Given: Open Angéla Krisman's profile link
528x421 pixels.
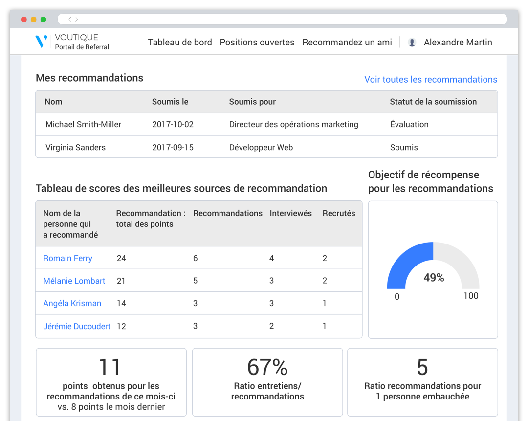Looking at the screenshot, I should point(72,304).
